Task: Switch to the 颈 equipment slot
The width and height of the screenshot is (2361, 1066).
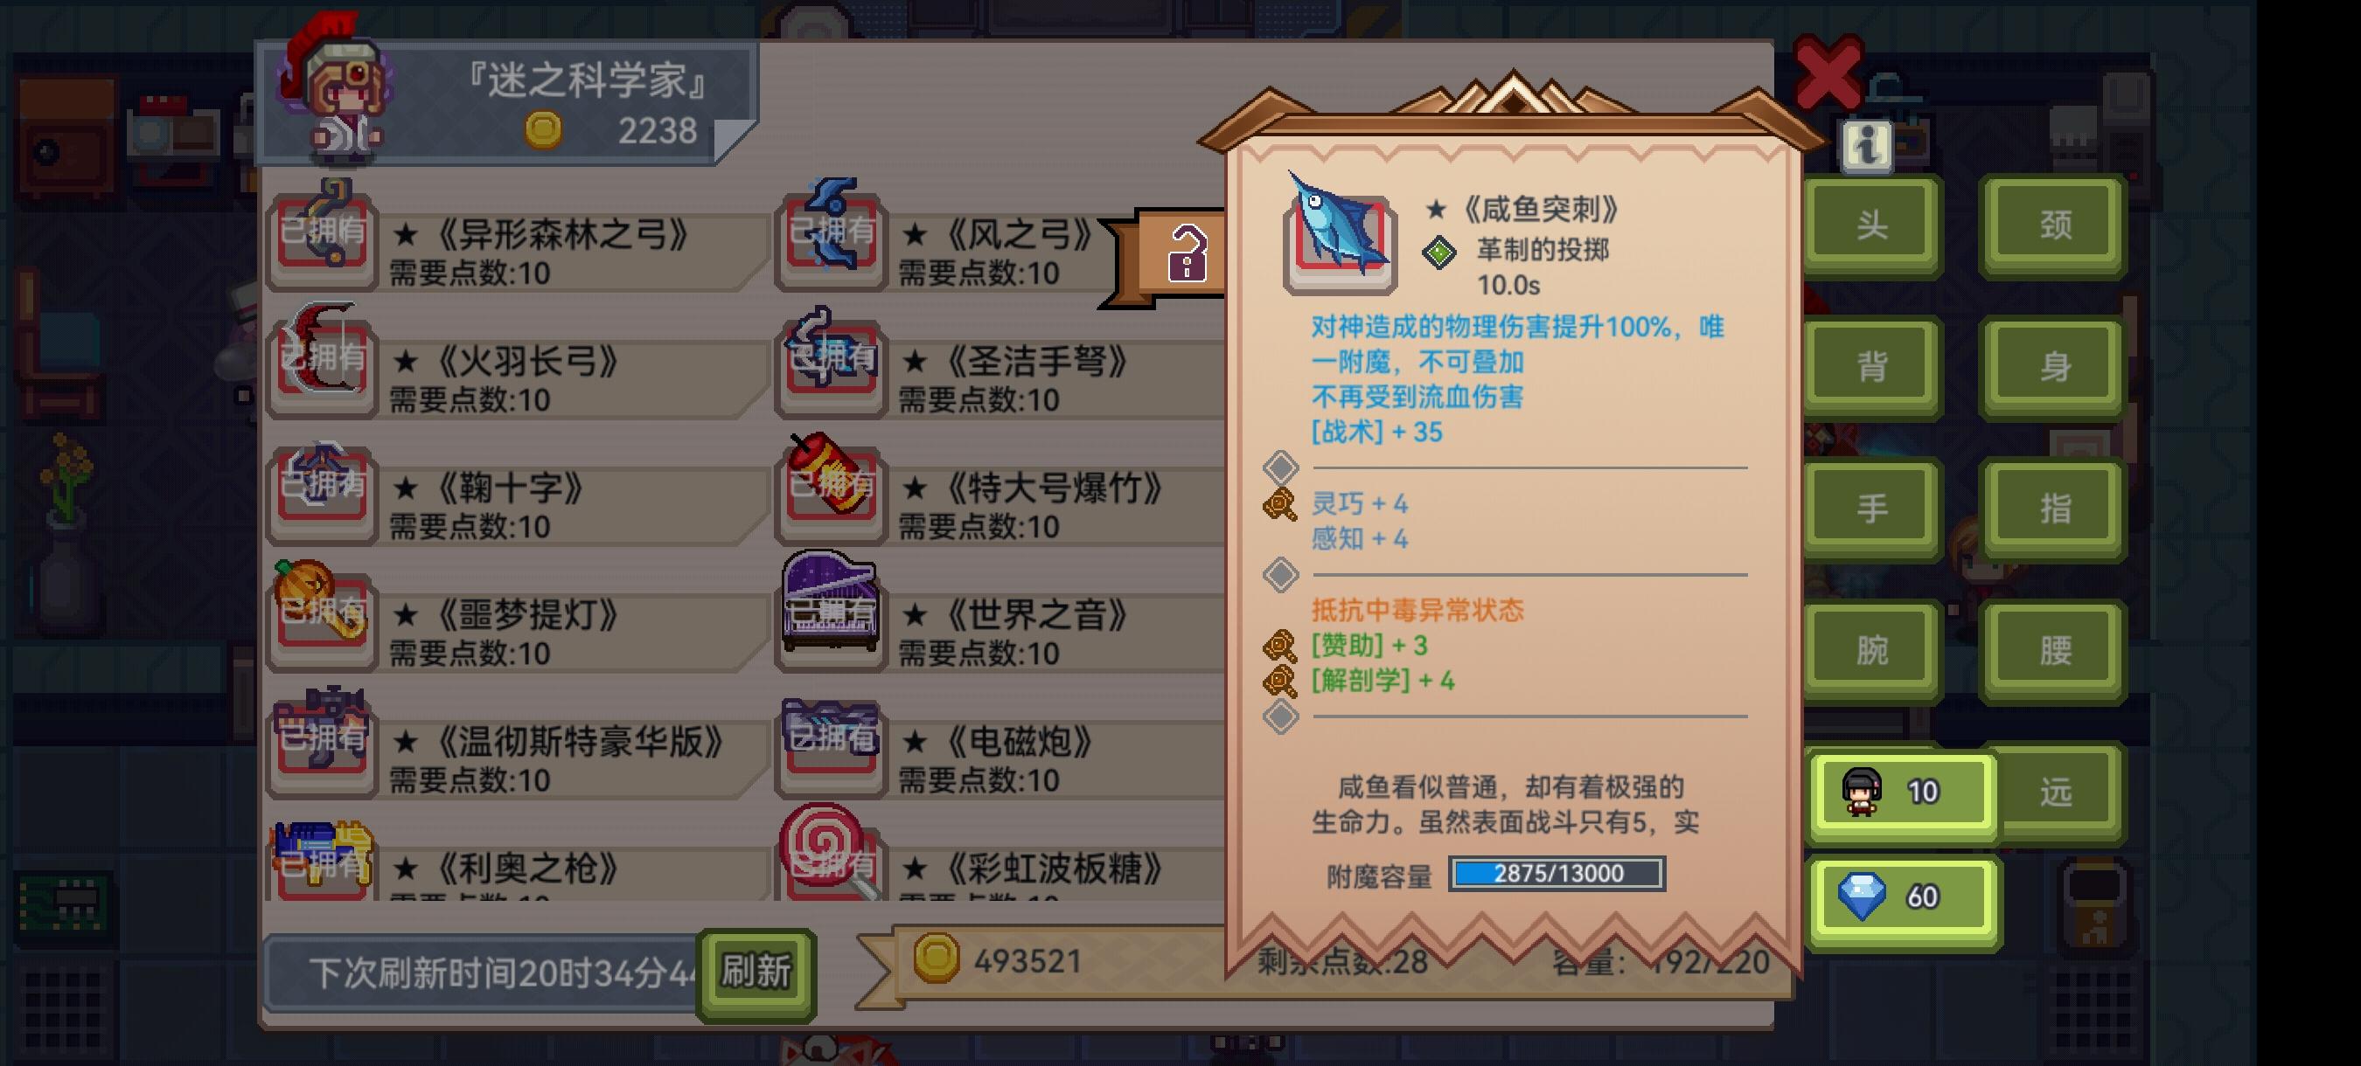Action: click(2054, 225)
